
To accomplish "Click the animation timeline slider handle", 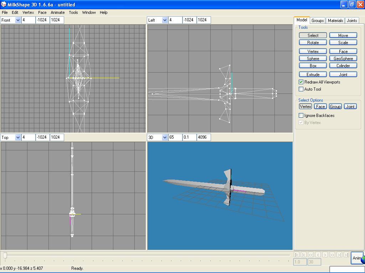I will (5, 255).
